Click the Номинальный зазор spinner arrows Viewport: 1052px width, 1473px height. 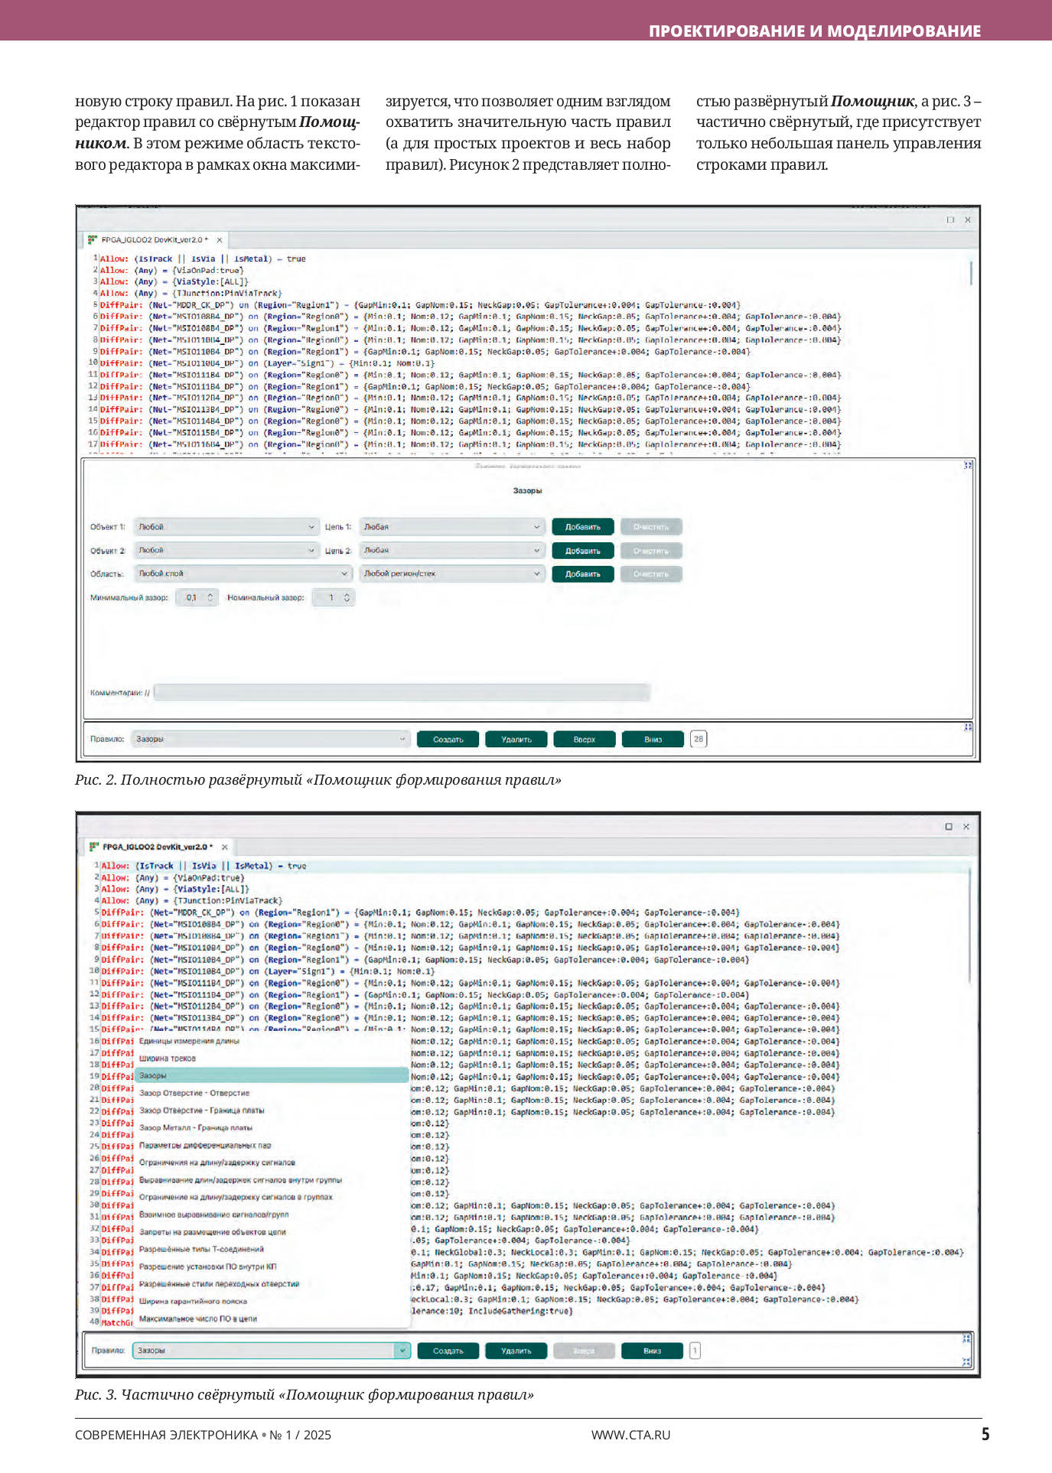point(347,597)
